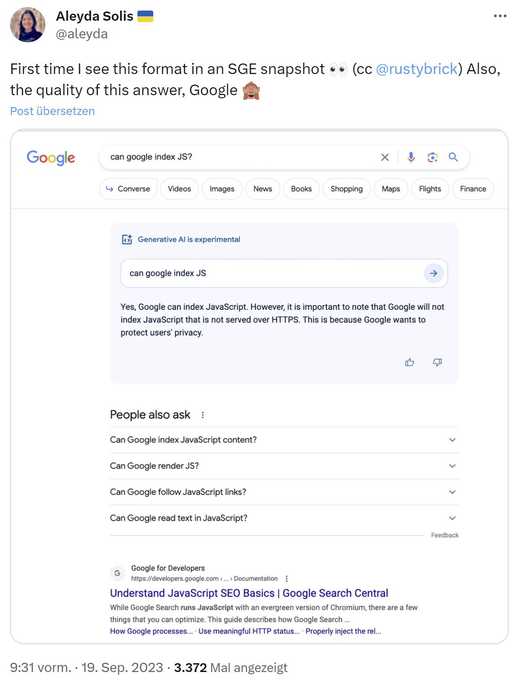Expand 'Can Google index JavaScript content?'

pyautogui.click(x=451, y=439)
